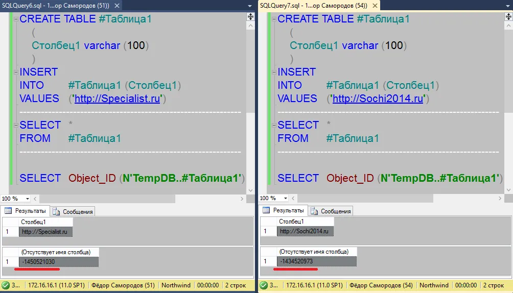
Task: Collapse the INSERT block in the right editor
Action: pos(273,72)
